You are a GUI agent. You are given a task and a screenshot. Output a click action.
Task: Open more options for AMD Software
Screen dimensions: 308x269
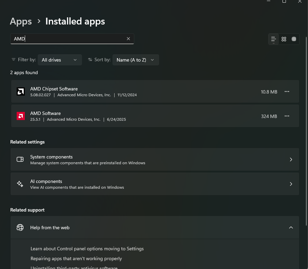287,116
